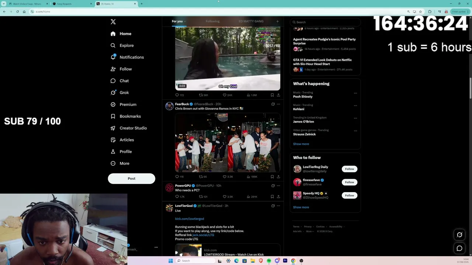Open more options for the PowerGPU post
The image size is (472, 265).
tap(278, 186)
